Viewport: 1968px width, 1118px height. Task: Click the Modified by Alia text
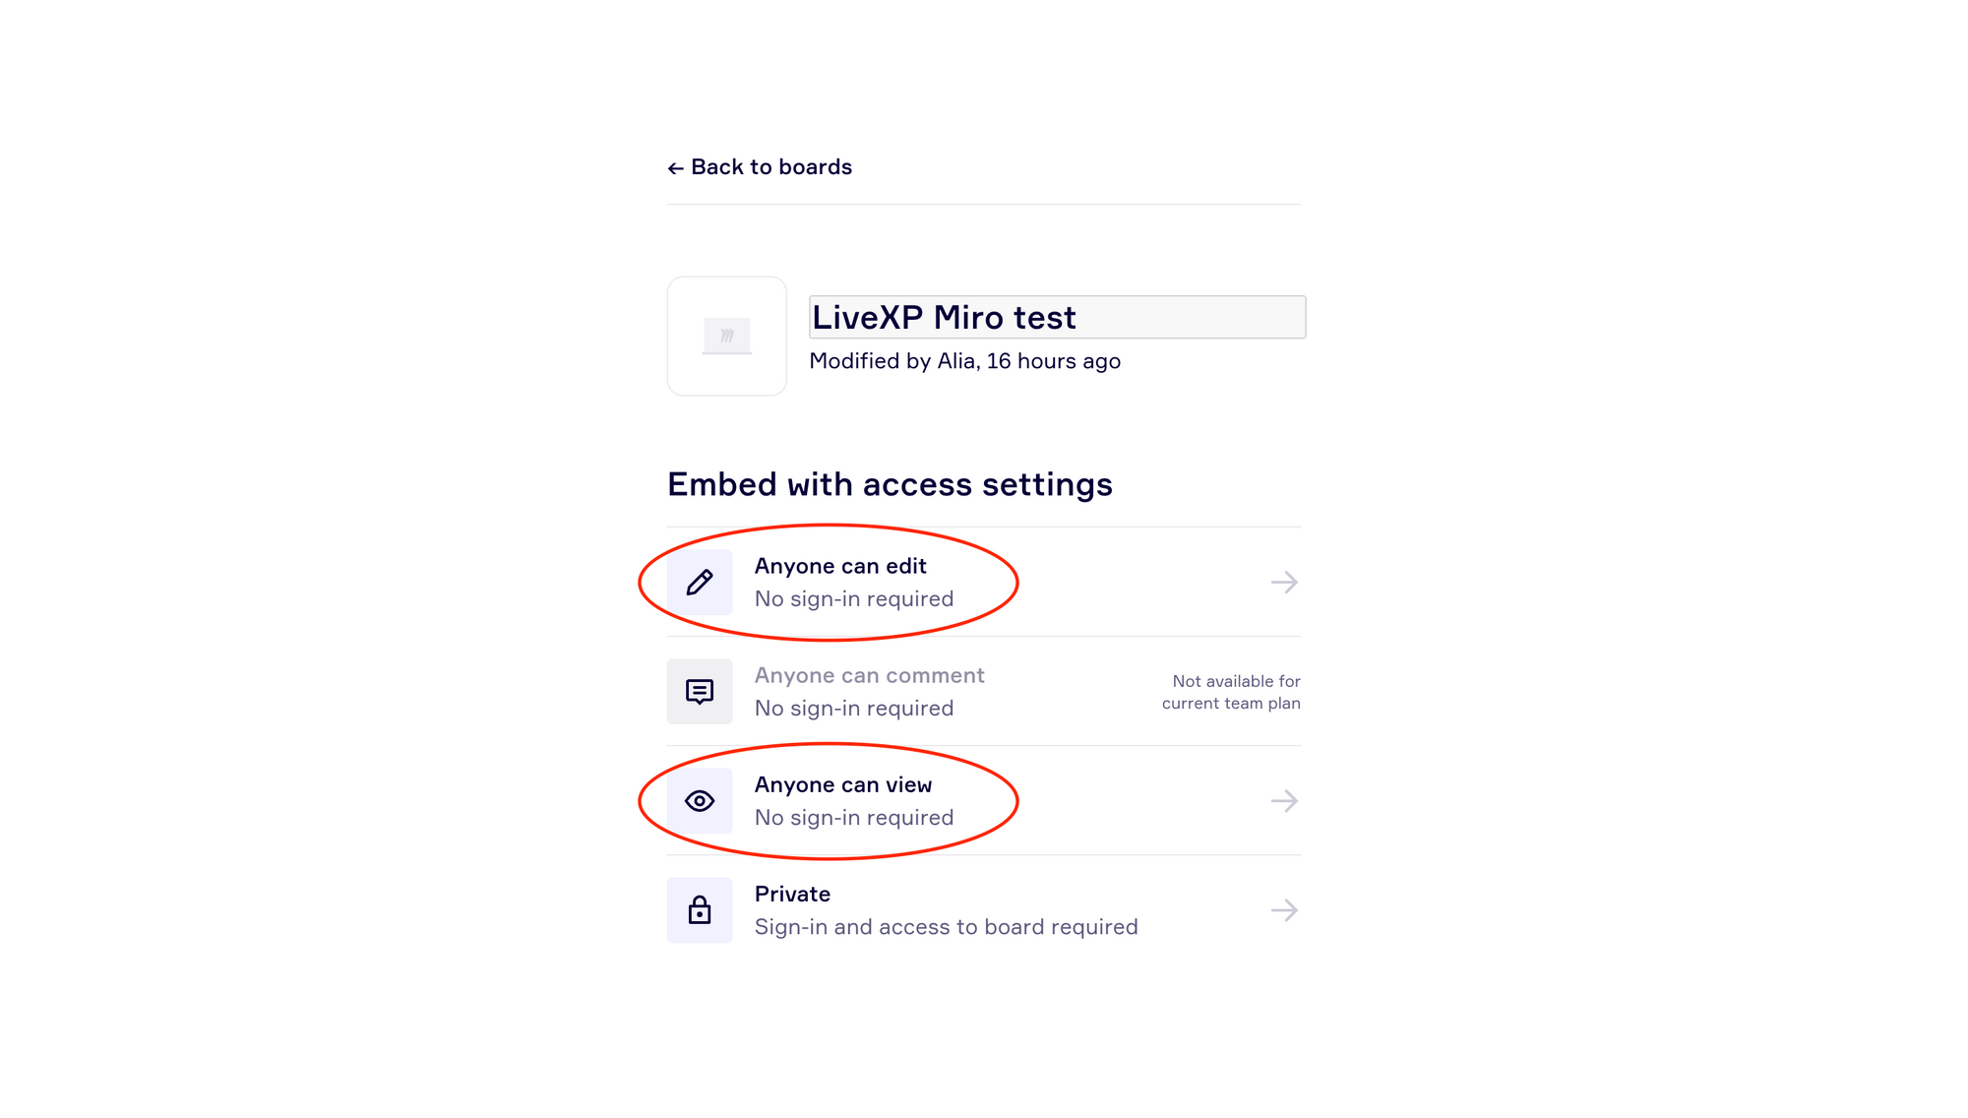(965, 361)
